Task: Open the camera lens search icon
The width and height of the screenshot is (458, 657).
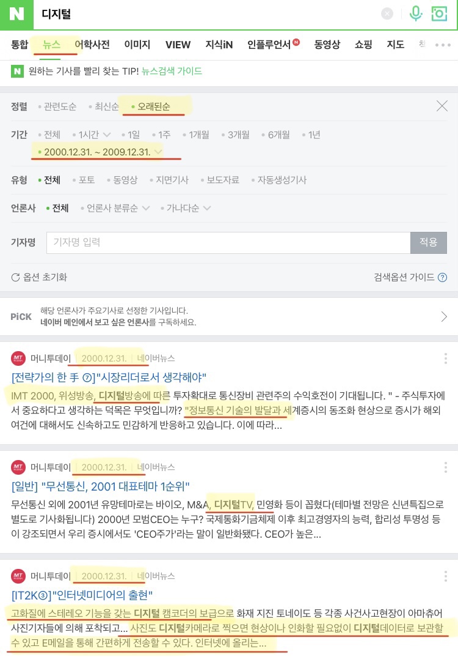Action: click(439, 14)
